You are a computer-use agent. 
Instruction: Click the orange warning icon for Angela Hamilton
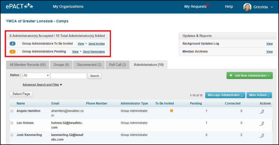point(172,111)
